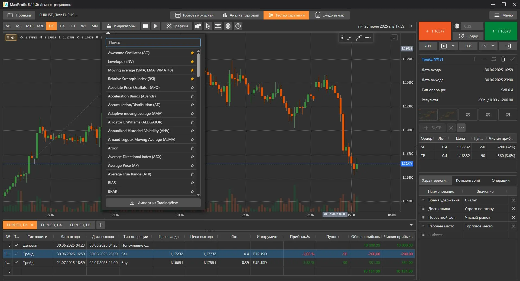Favorite Aroon indicator star
The image size is (520, 281).
point(192,148)
